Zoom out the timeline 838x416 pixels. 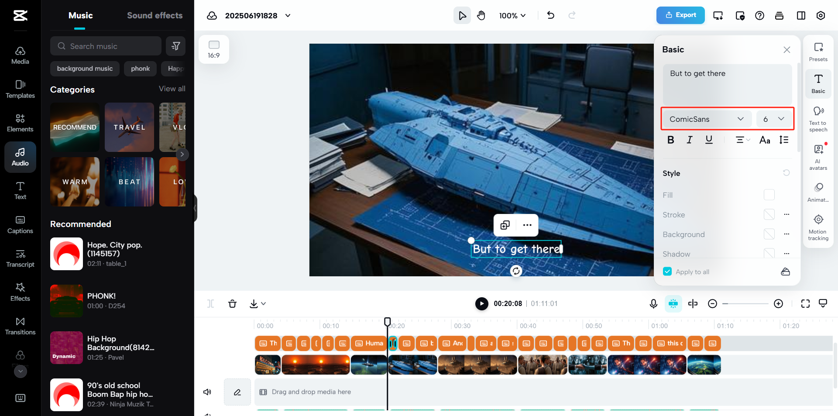(712, 303)
